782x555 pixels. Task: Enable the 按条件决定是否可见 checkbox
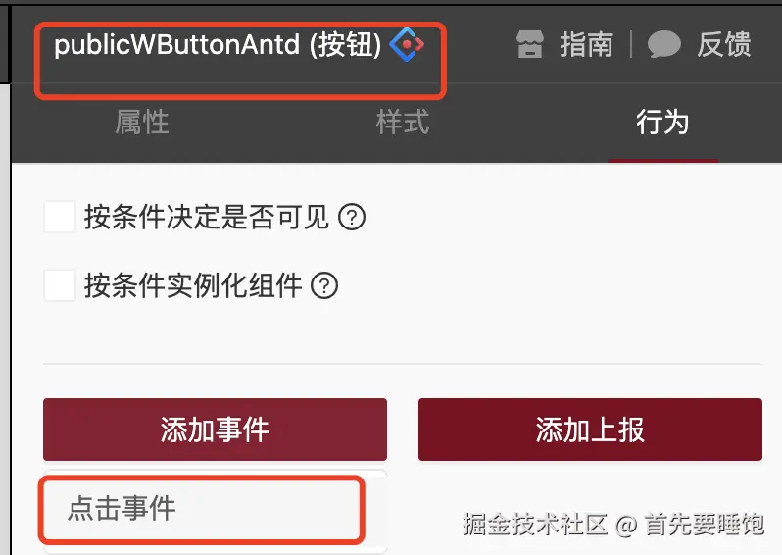tap(60, 217)
